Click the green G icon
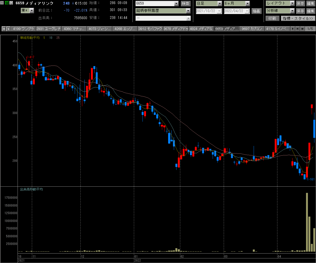Screen dimensions: 316x263 [7, 3]
